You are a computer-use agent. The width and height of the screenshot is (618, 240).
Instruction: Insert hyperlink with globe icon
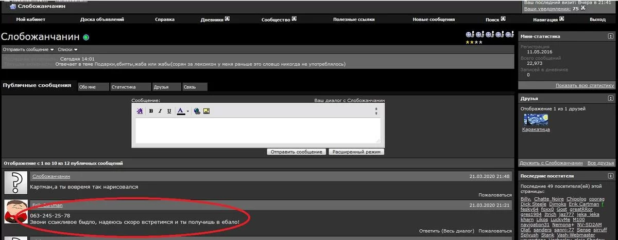click(x=197, y=111)
